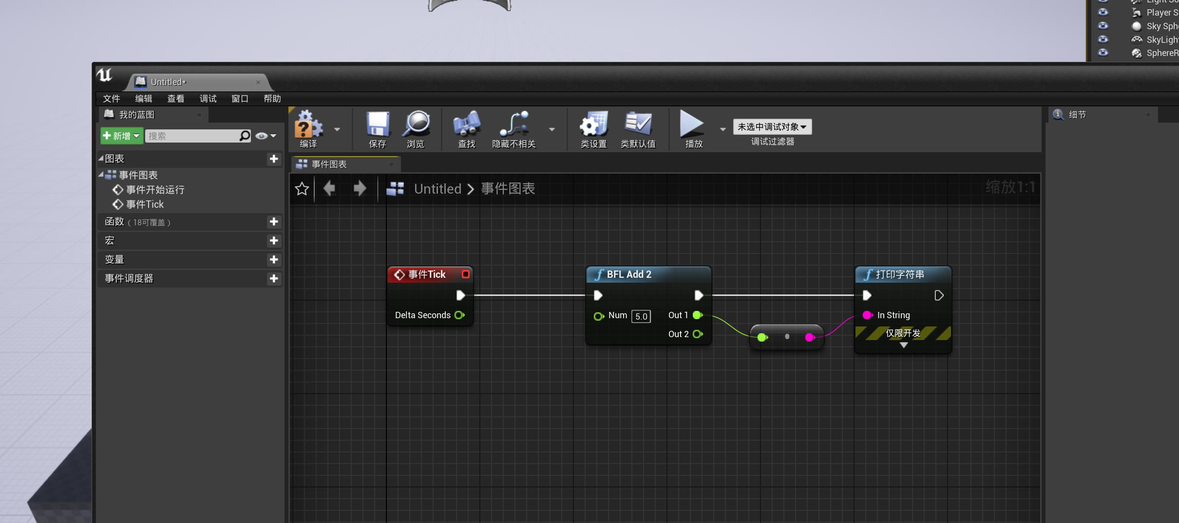Click the conversion node pink output pin

(x=810, y=337)
